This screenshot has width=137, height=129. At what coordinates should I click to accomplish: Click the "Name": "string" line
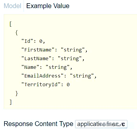click(47, 67)
